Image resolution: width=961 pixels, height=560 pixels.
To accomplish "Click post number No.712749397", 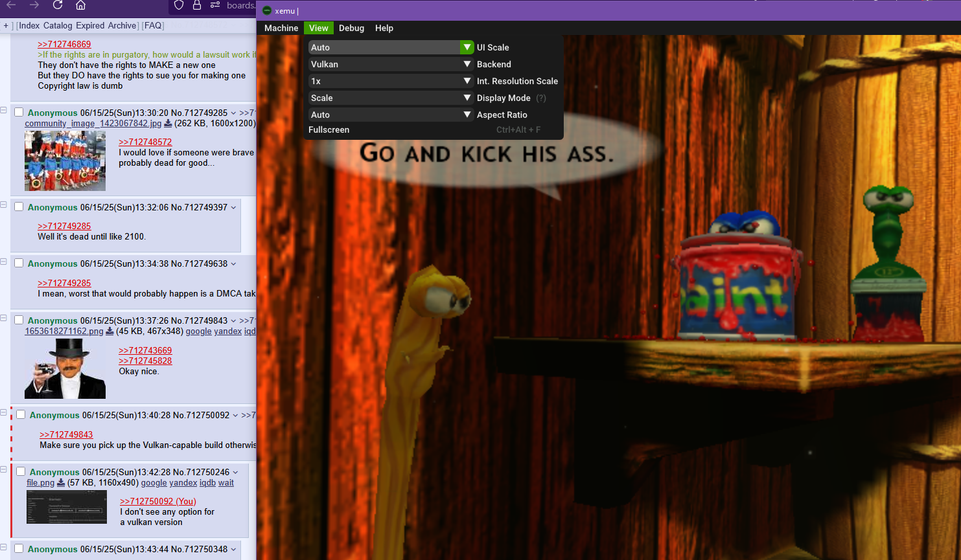I will tap(200, 207).
